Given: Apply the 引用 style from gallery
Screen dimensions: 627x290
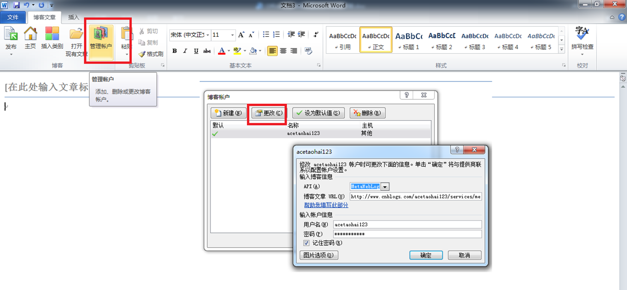Looking at the screenshot, I should coord(343,40).
